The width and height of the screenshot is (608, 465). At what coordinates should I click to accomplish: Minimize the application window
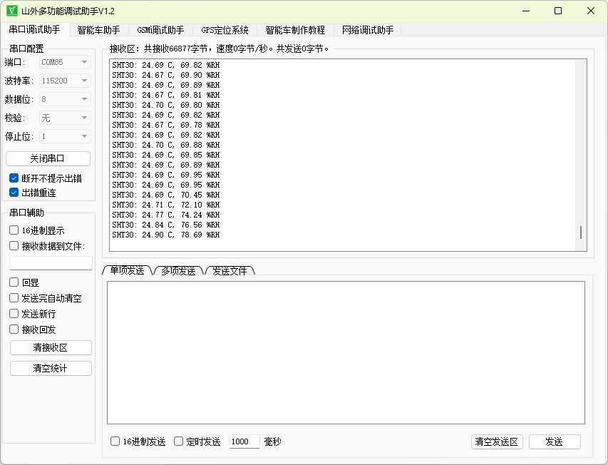(526, 11)
